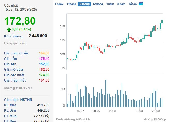Click the change value 8,80 (5,37%)
The height and width of the screenshot is (122, 170).
[22, 29]
